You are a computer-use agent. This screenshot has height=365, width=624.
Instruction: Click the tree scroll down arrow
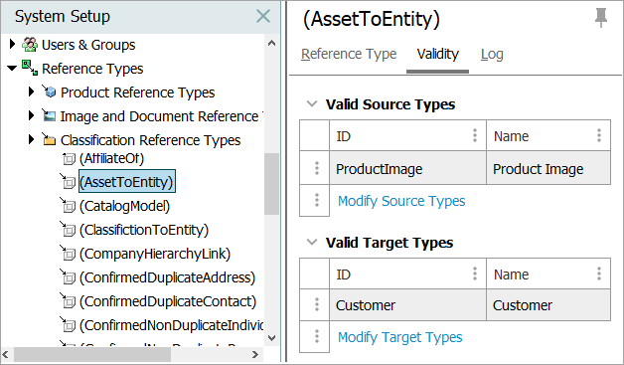(272, 338)
